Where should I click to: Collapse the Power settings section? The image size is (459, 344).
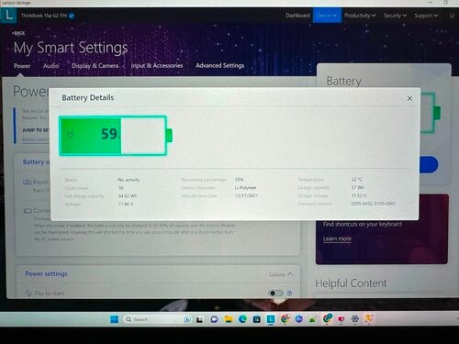point(281,274)
